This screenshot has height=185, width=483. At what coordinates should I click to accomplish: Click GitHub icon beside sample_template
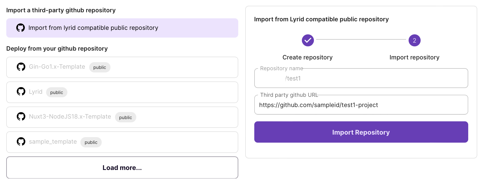21,142
